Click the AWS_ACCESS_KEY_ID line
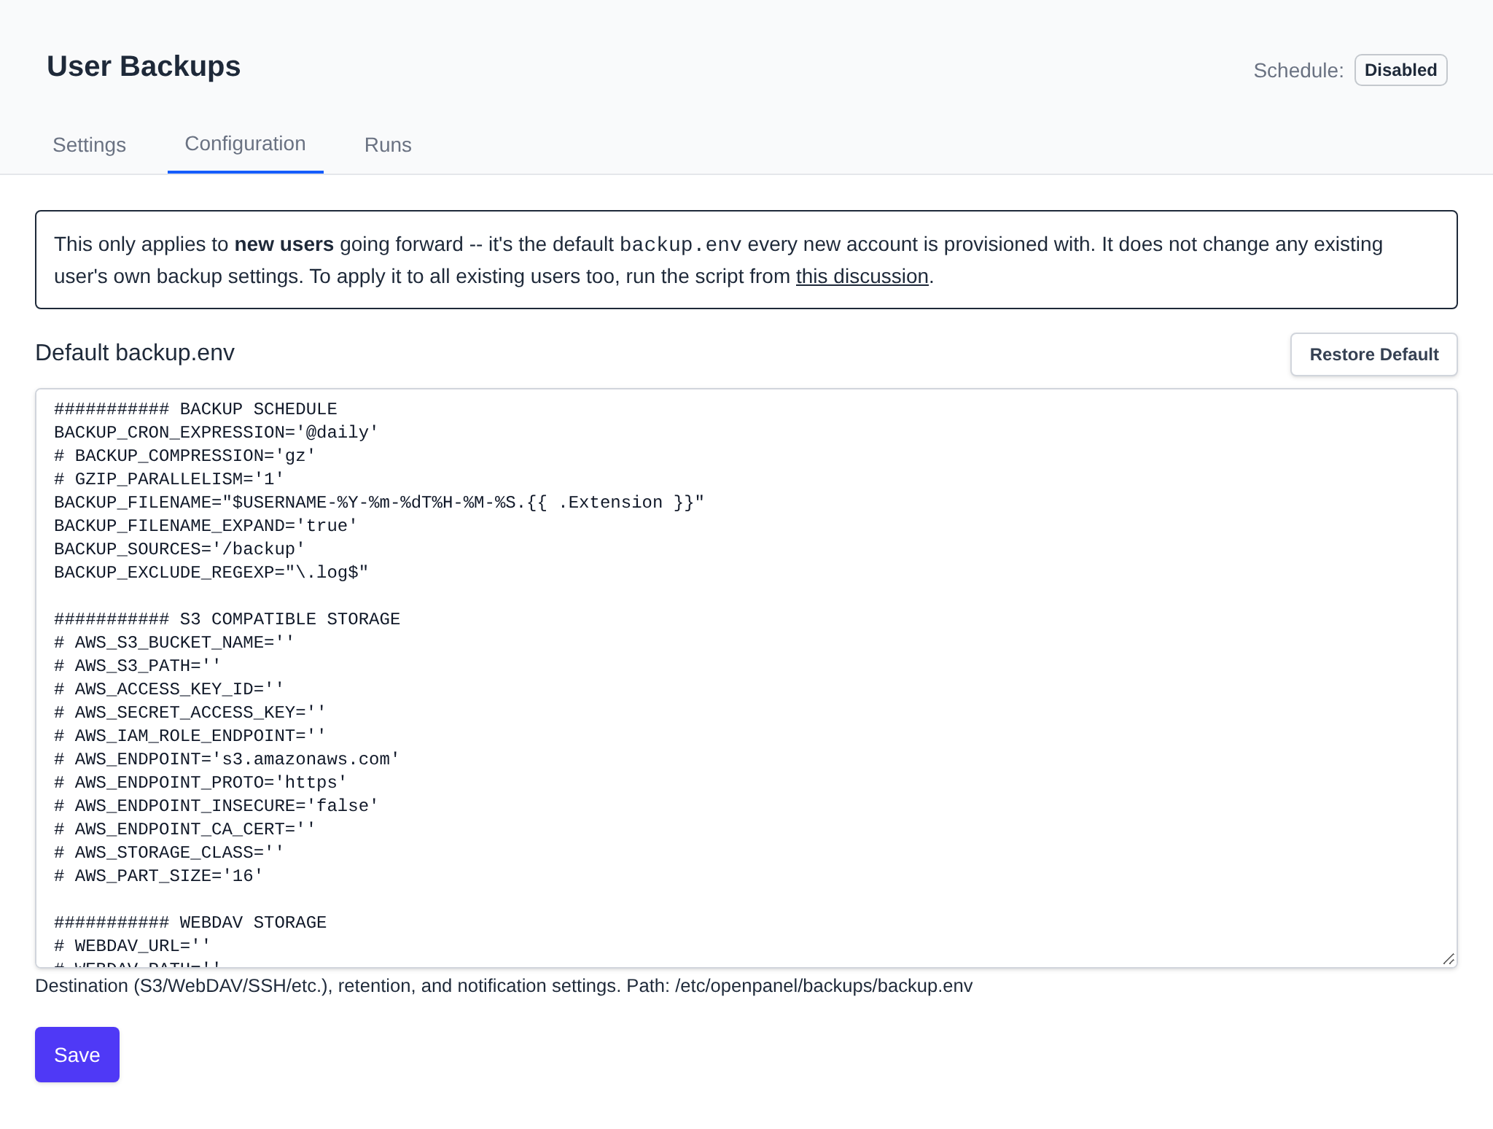The width and height of the screenshot is (1493, 1129). coord(169,689)
